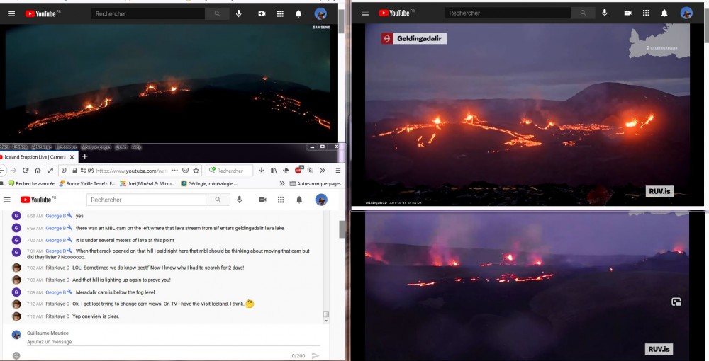
Task: Toggle picture-in-picture on the lower right video
Action: (676, 302)
